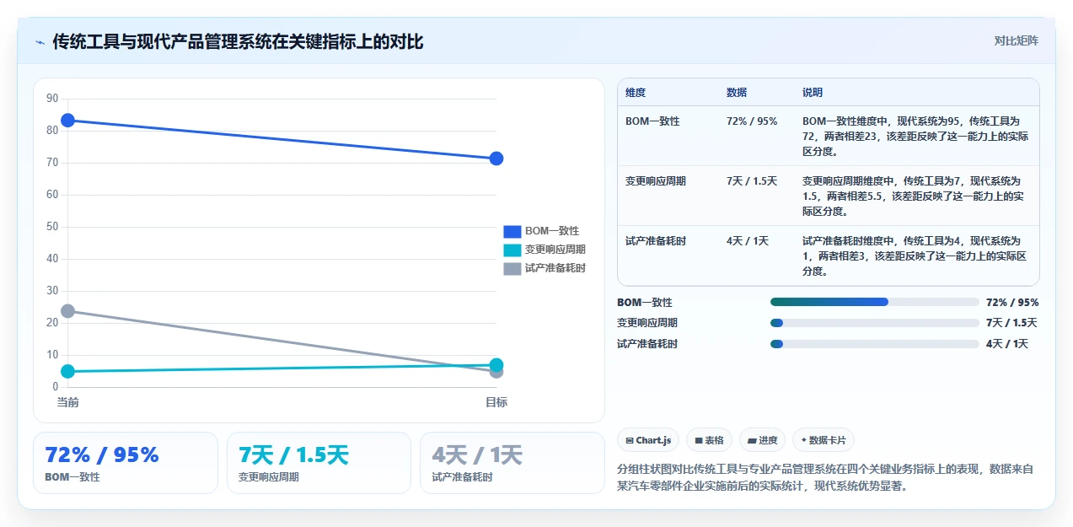
Task: Click the 当前 x-axis label
Action: pos(68,403)
